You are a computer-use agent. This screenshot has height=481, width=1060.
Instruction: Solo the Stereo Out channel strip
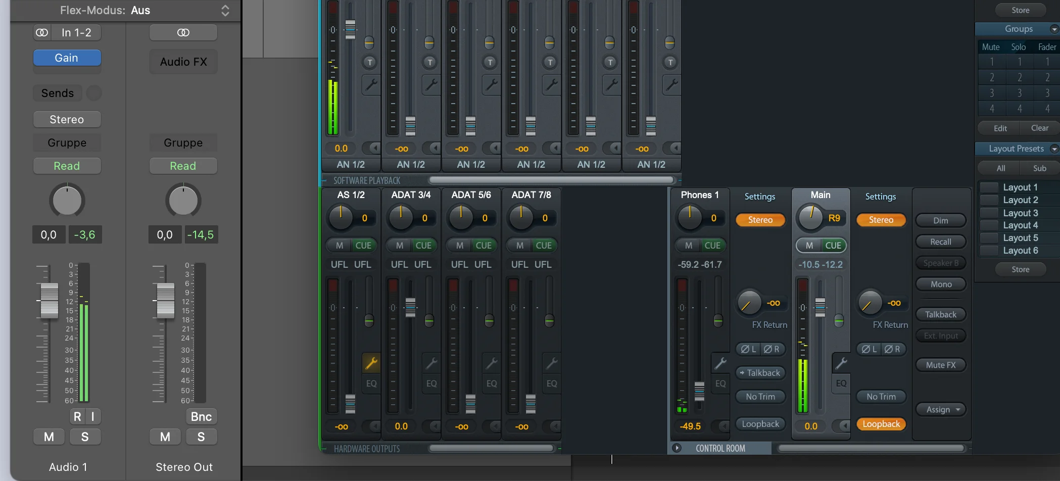(201, 437)
